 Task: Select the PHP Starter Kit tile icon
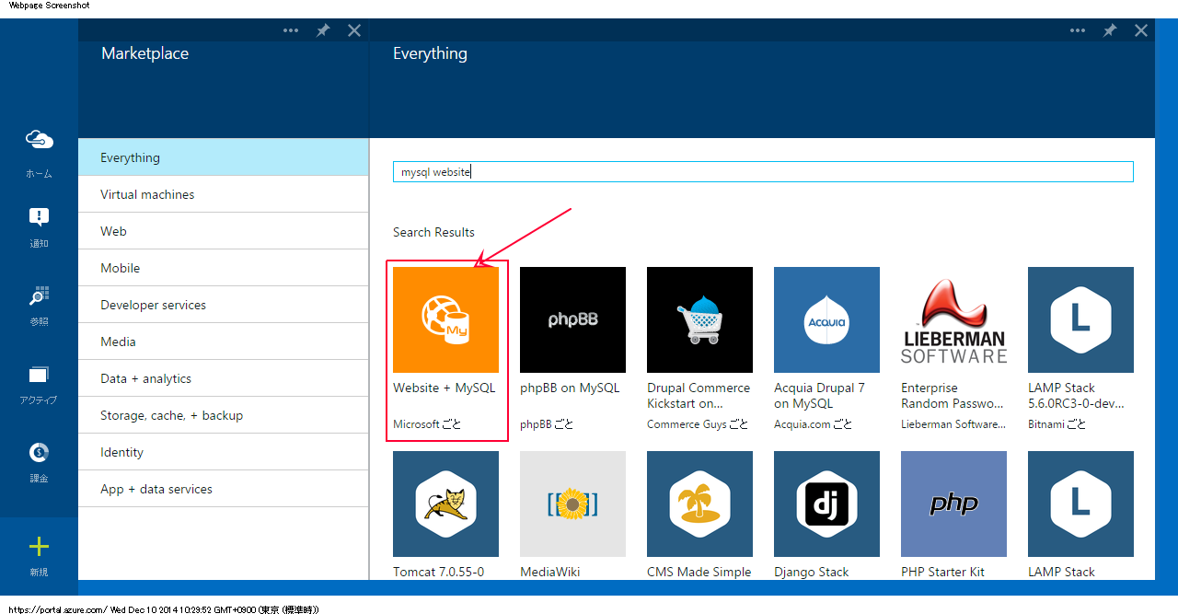[953, 504]
